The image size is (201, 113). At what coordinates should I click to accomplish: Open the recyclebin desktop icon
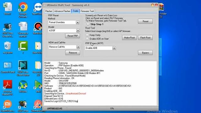tap(8, 47)
